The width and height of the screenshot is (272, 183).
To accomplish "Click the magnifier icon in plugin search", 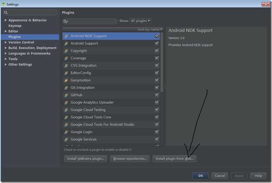I will click(x=65, y=21).
